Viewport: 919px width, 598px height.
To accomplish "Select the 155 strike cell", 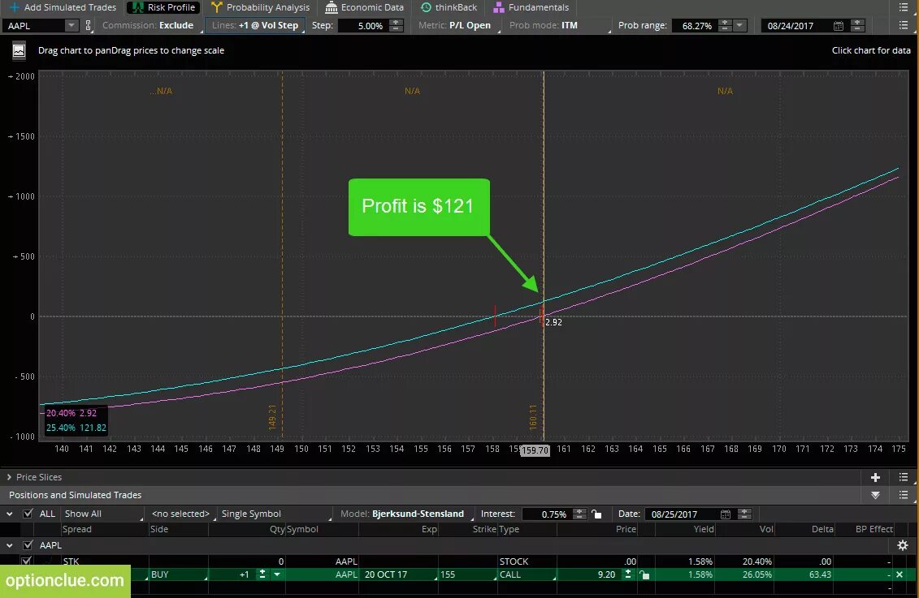I will pyautogui.click(x=467, y=574).
